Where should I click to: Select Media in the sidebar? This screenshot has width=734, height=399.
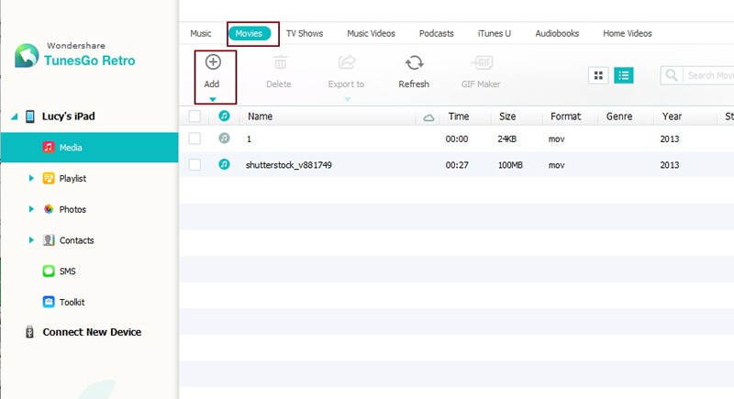(x=89, y=148)
